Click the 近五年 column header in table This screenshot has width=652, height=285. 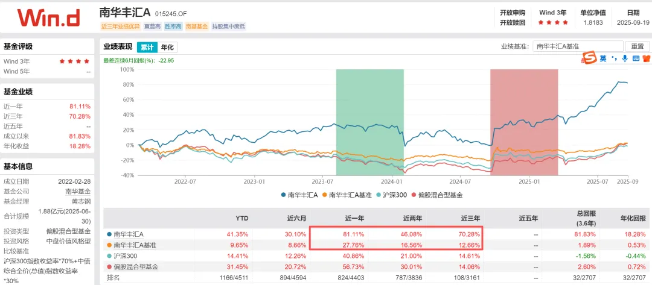coord(529,218)
